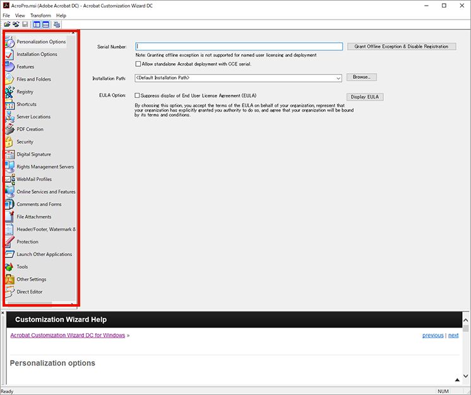471x395 pixels.
Task: Open the View menu
Action: pos(20,16)
